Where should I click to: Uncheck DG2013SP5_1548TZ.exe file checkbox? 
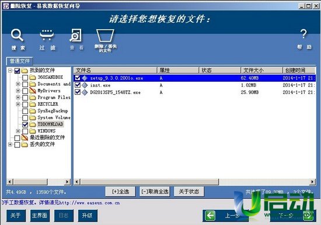(x=78, y=92)
